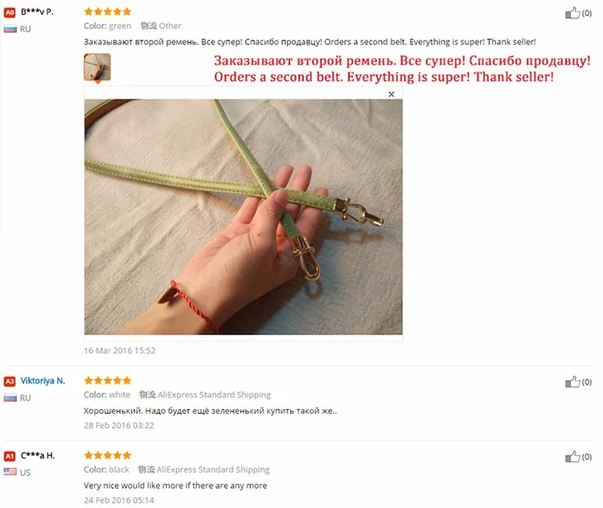
Task: Click five-star rating on C***a H. review
Action: [108, 455]
